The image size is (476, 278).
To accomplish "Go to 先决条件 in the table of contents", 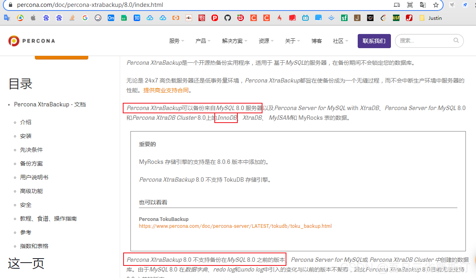I will 32,150.
